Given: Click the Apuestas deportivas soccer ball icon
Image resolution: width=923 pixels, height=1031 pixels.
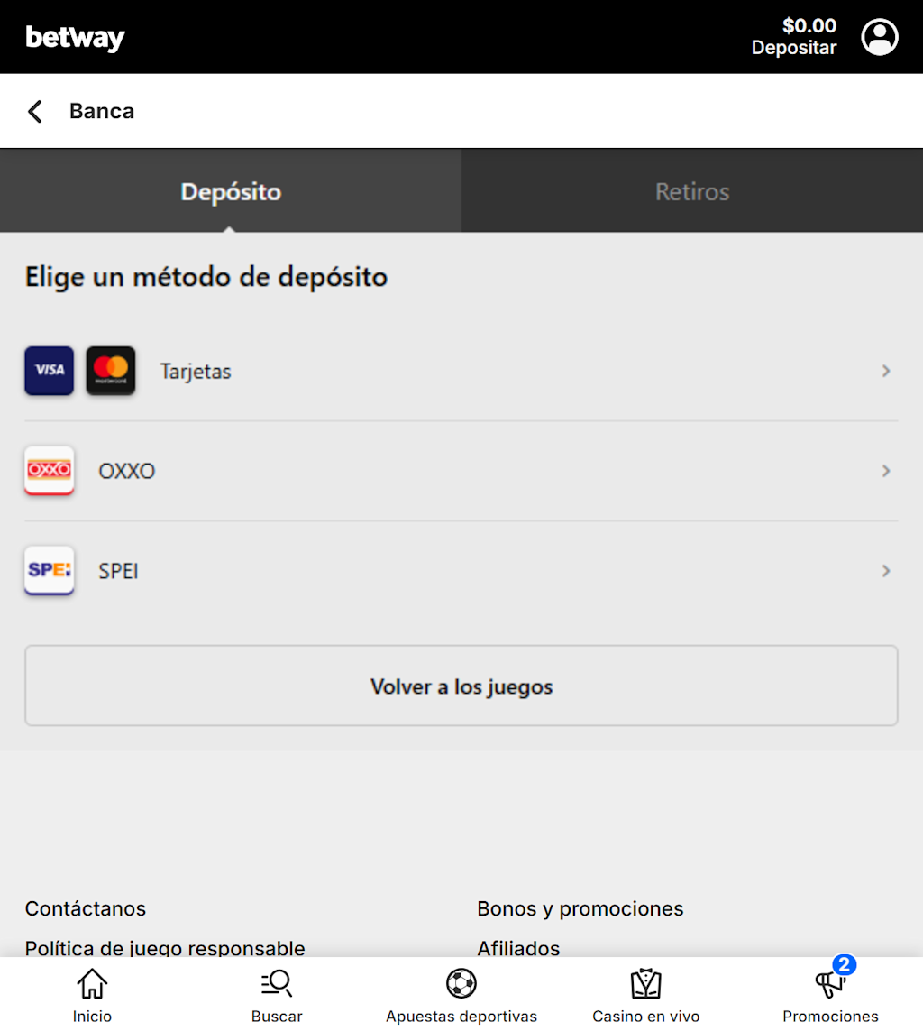Looking at the screenshot, I should pyautogui.click(x=461, y=983).
